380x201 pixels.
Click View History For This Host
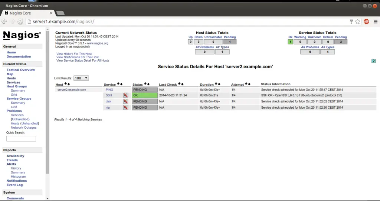point(74,54)
